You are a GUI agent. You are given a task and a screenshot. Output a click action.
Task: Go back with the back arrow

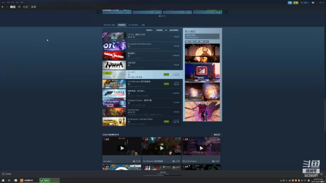pyautogui.click(x=2, y=7)
